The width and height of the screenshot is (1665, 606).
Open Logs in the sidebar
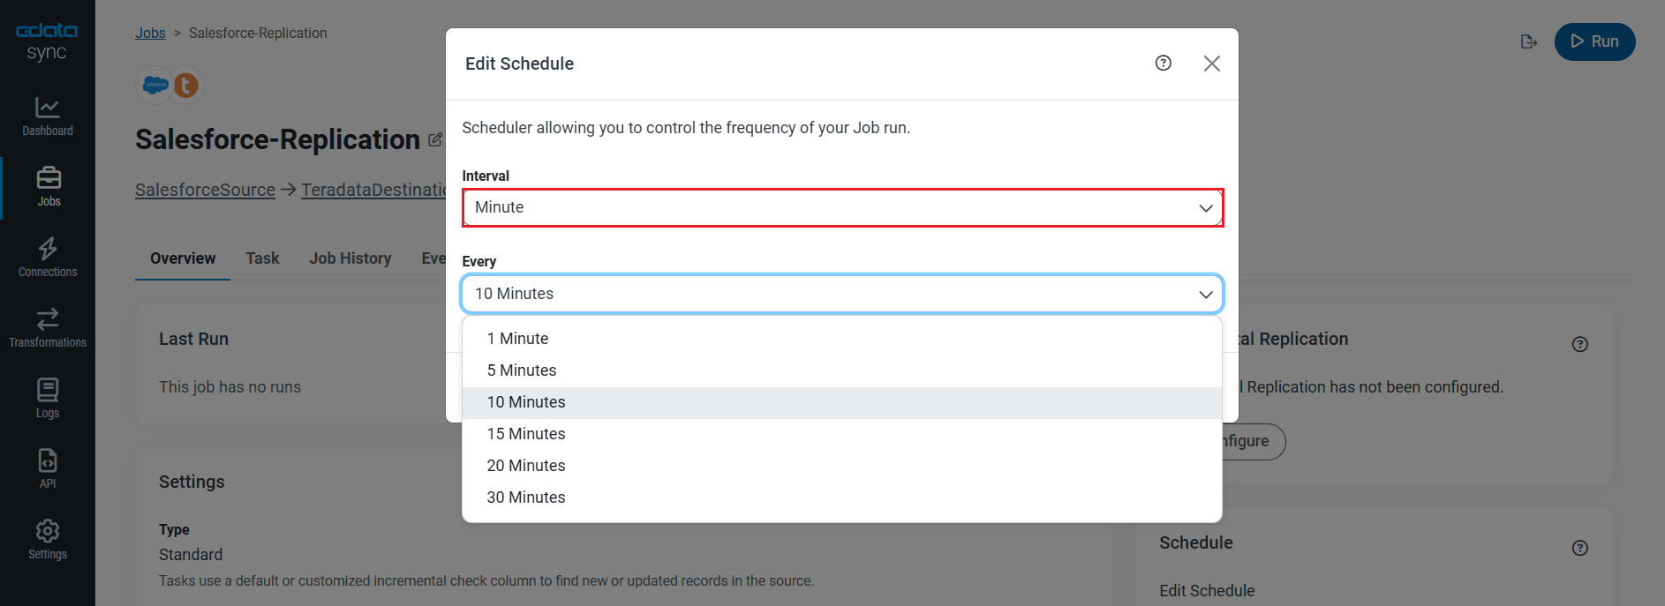tap(48, 398)
